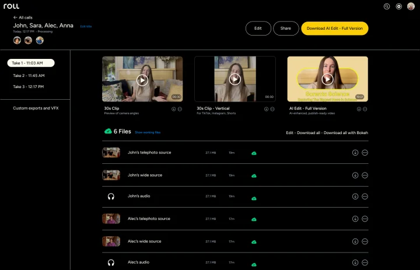Screen dimensions: 420x270
Task: Open more options for Alec's telephoto source
Action: (365, 219)
